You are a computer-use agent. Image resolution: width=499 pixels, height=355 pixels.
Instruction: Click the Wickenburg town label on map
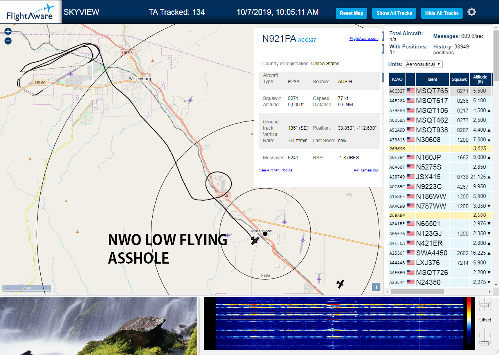[x=140, y=78]
